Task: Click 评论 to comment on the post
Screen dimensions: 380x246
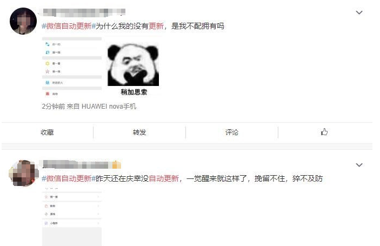Action: [x=232, y=132]
